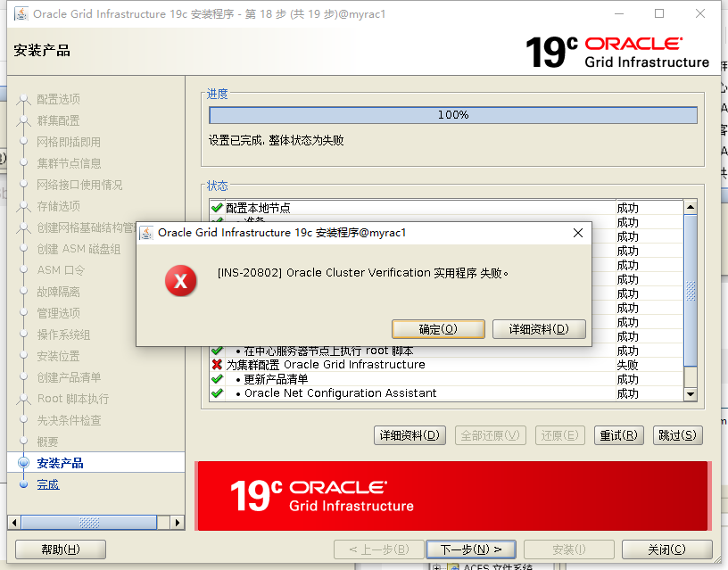Click the 100% progress bar
This screenshot has width=728, height=570.
453,115
